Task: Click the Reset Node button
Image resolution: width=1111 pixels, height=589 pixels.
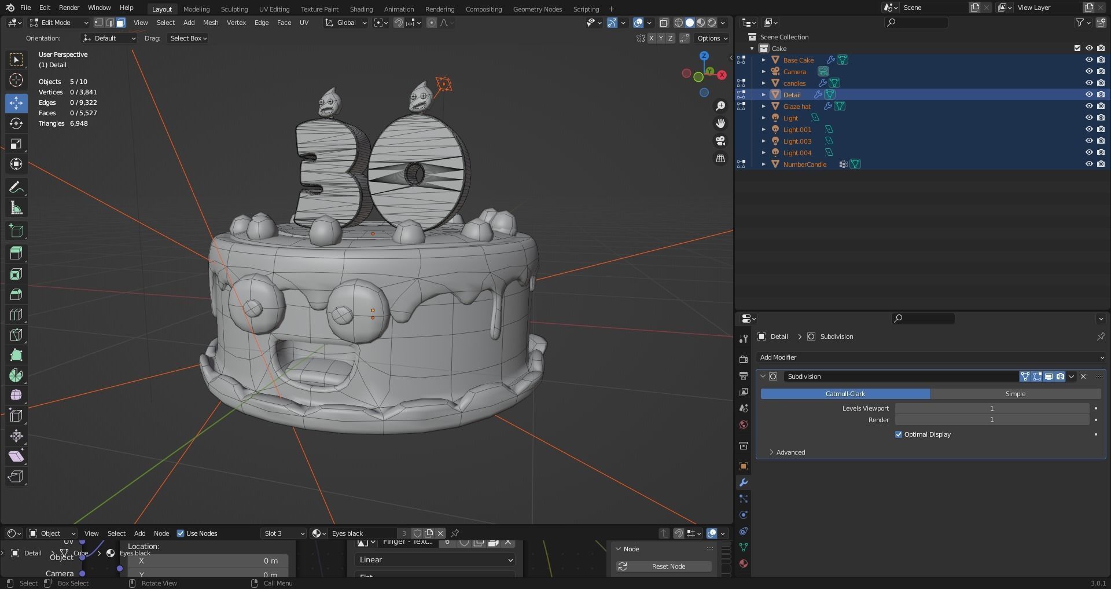Action: 664,566
